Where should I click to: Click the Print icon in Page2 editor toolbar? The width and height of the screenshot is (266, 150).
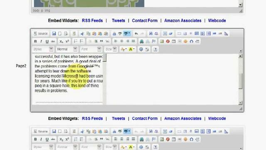pyautogui.click(x=114, y=33)
